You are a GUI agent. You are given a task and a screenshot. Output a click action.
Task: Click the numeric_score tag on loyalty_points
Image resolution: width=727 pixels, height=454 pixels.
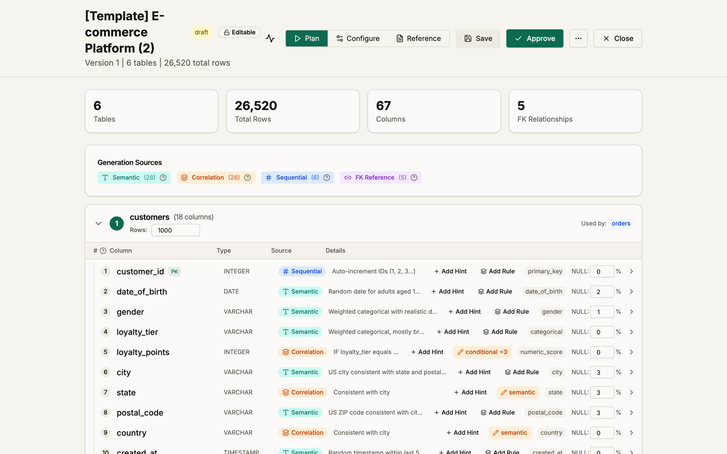click(541, 352)
